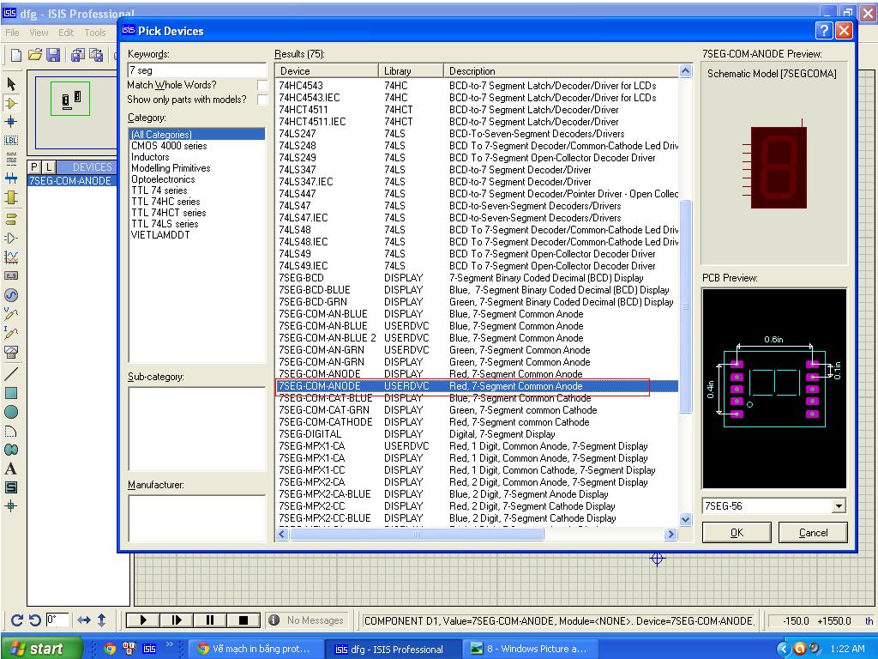Click results list scroll down arrow
The width and height of the screenshot is (878, 659).
(x=685, y=519)
